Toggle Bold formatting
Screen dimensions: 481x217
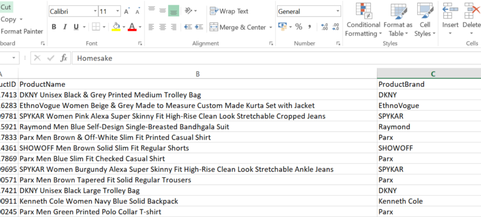tap(54, 27)
